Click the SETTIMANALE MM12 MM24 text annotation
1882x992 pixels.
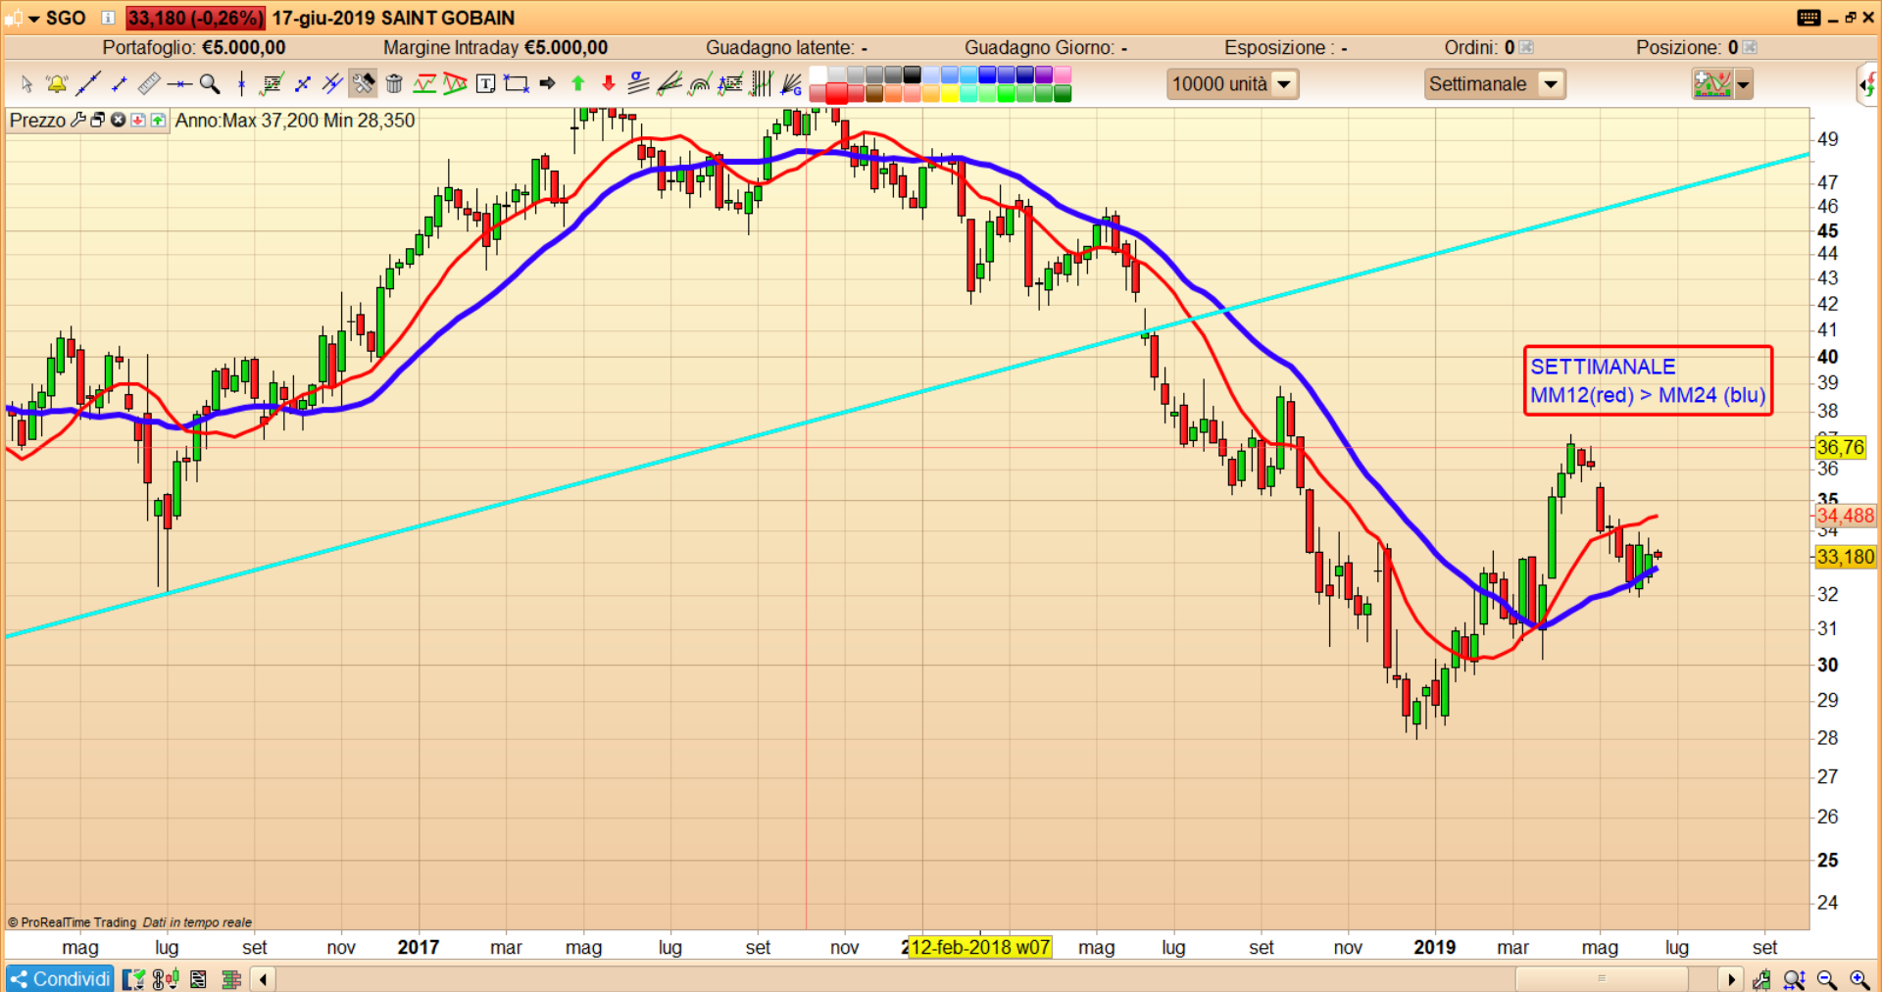(x=1648, y=380)
